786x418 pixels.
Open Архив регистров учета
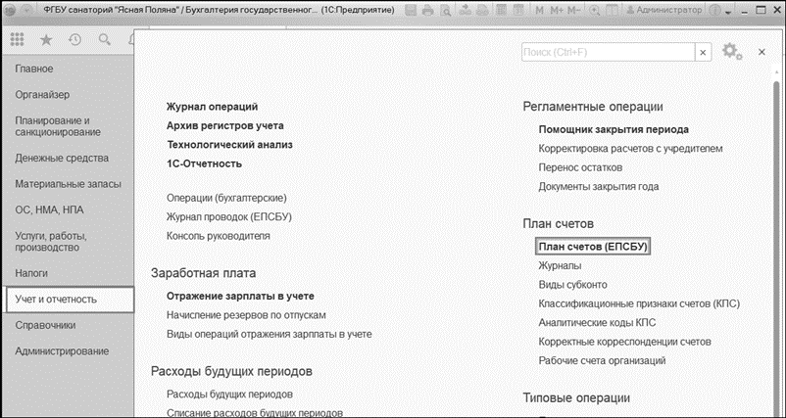coord(225,125)
